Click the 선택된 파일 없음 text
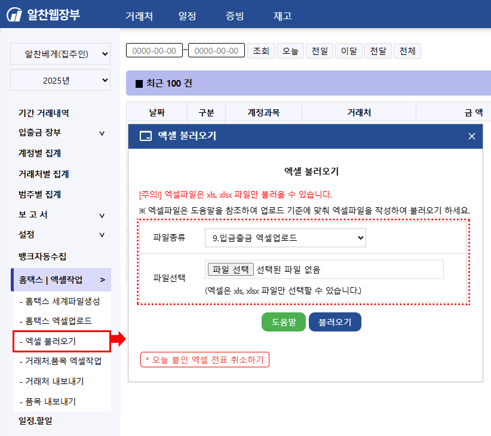 point(289,269)
